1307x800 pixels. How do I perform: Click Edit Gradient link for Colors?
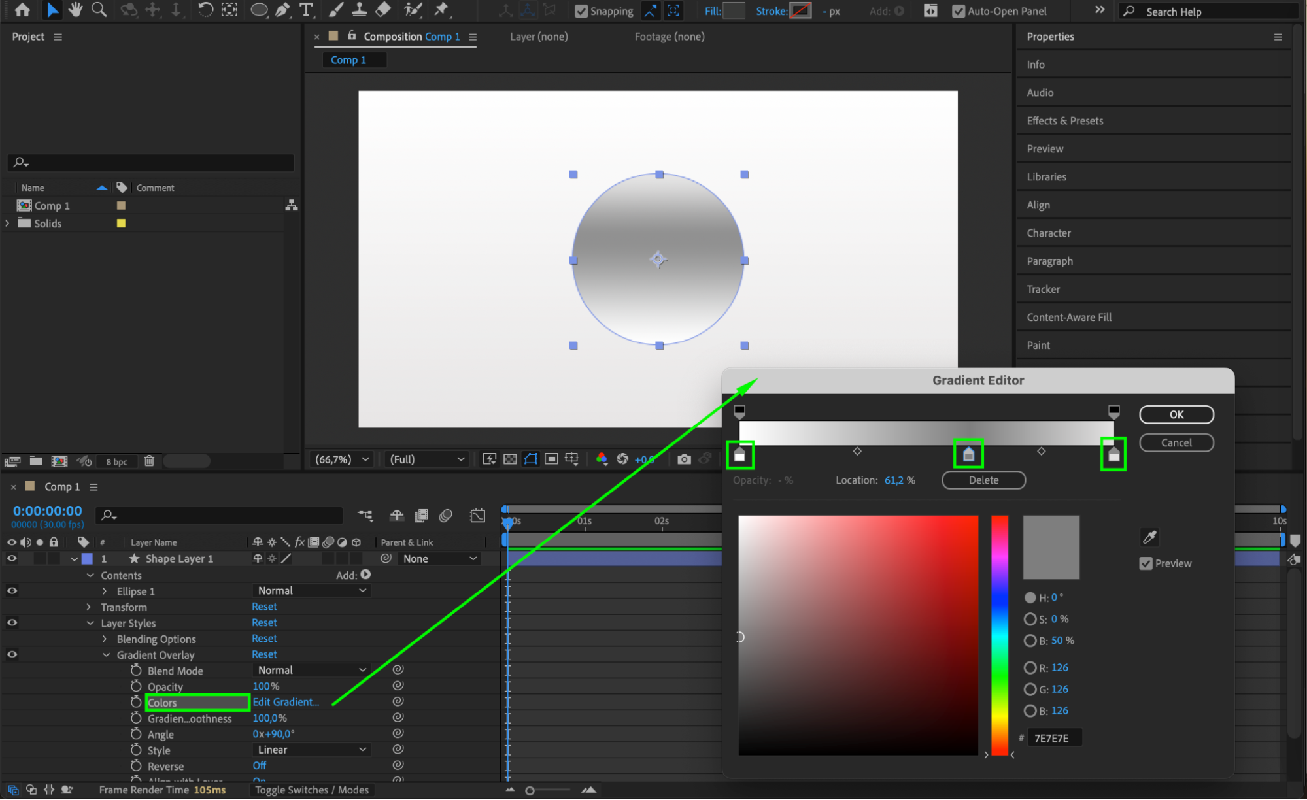point(286,702)
